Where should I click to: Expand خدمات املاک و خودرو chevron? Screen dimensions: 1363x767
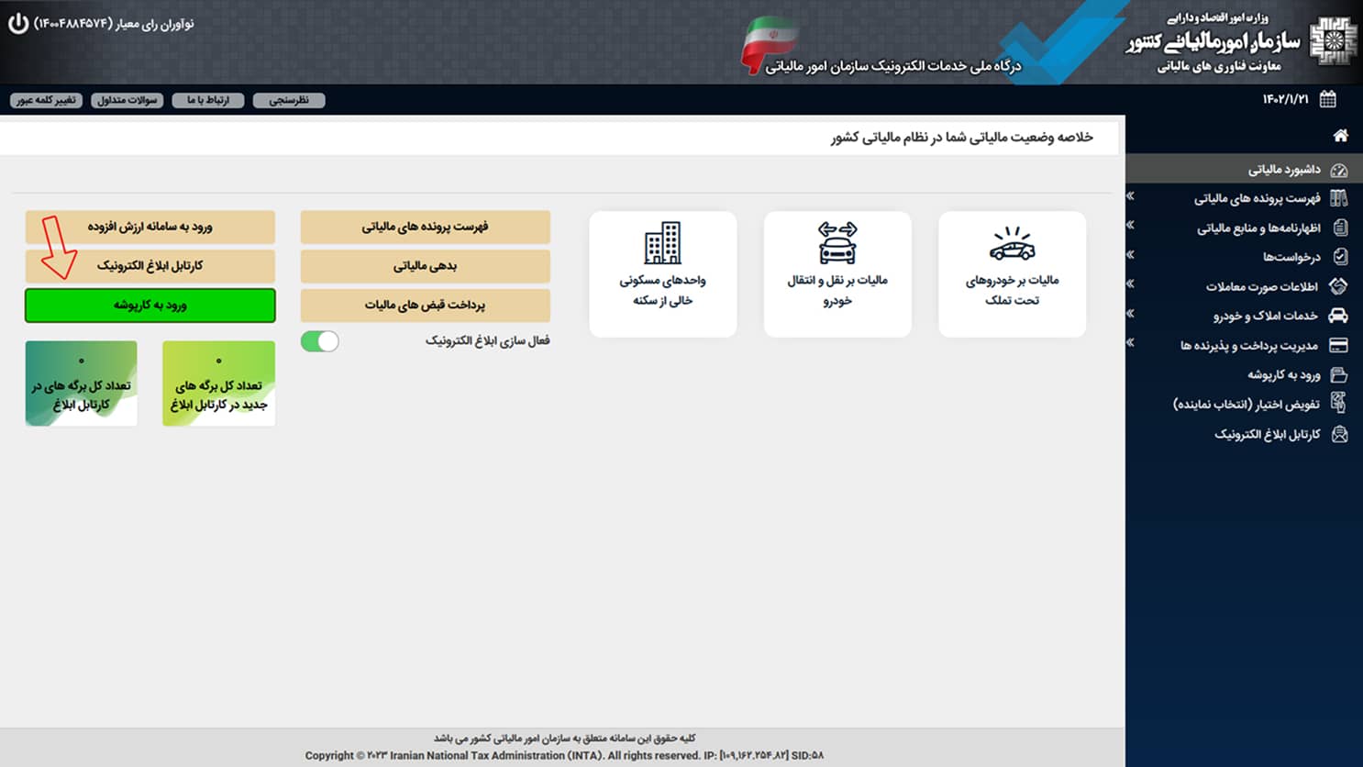(x=1131, y=313)
